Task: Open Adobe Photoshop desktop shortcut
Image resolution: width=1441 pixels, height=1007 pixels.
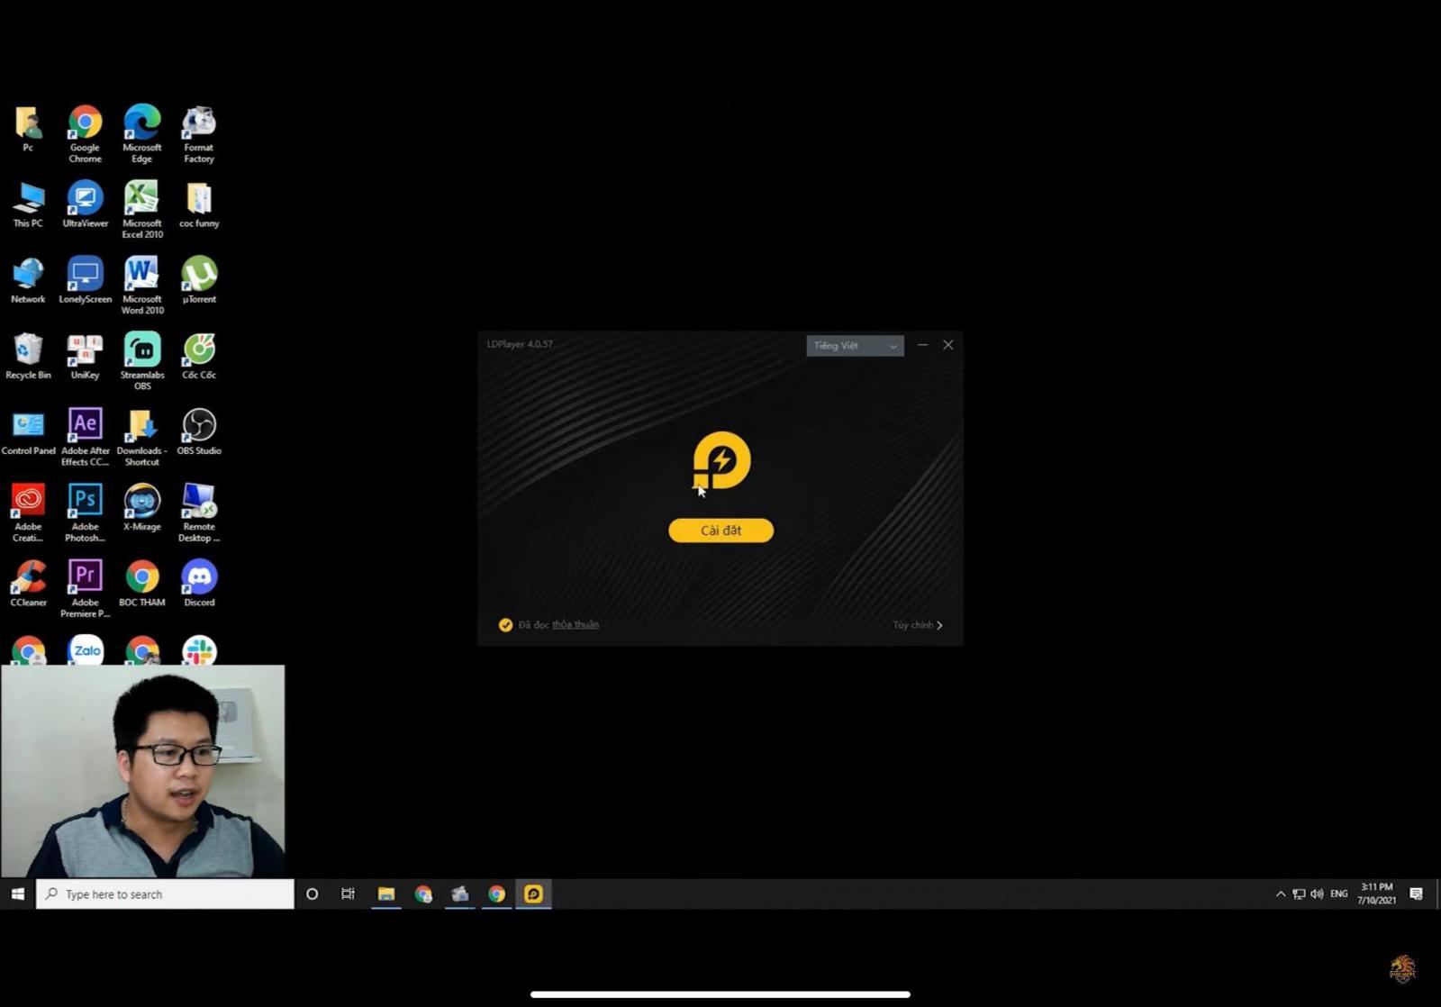Action: (x=85, y=513)
